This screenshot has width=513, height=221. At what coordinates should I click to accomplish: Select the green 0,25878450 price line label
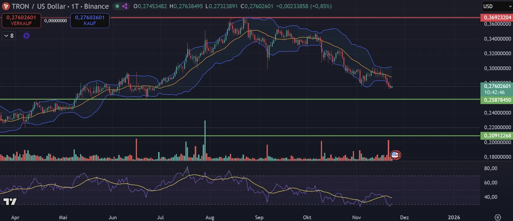click(x=497, y=100)
